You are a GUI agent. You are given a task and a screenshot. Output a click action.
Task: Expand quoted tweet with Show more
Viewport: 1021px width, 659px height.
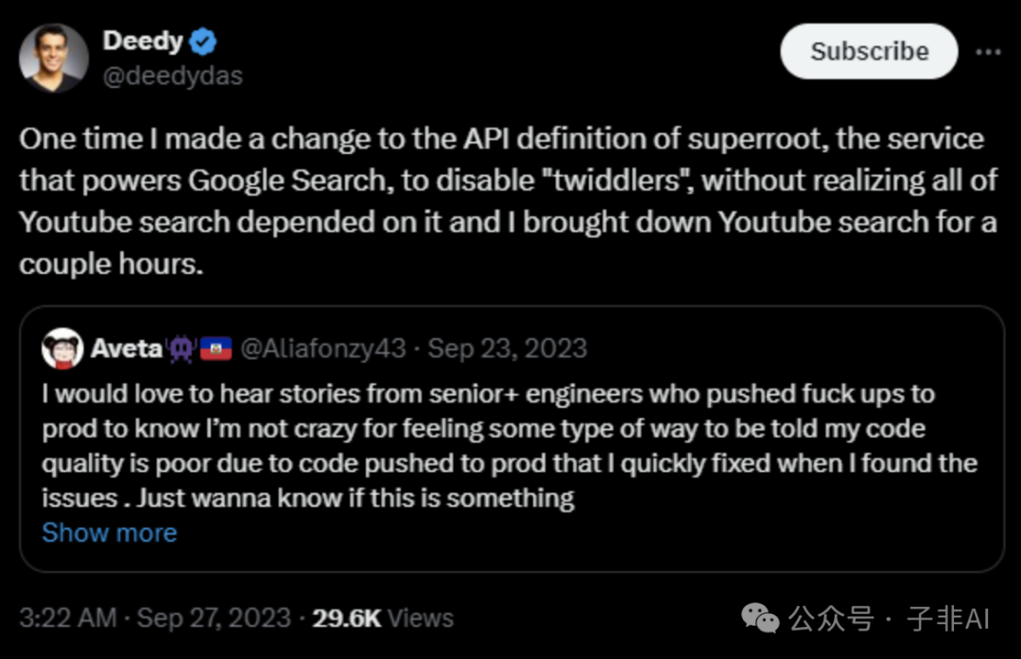(x=110, y=532)
